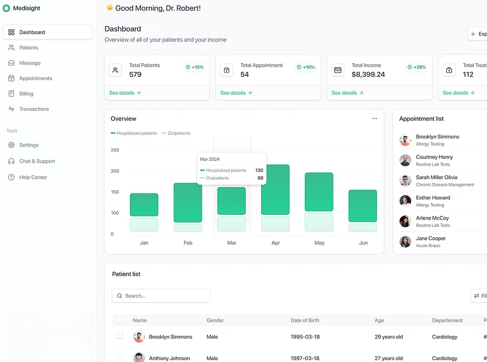487x362 pixels.
Task: Check the Brooklyn Simmons row checkbox
Action: tap(120, 335)
